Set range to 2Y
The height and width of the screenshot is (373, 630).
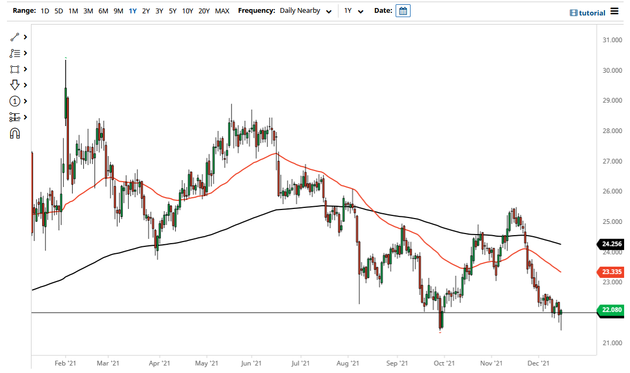click(146, 11)
